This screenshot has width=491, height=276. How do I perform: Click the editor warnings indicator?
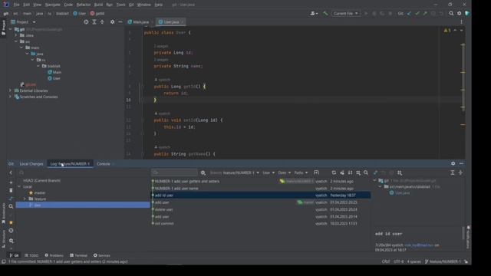(x=447, y=31)
